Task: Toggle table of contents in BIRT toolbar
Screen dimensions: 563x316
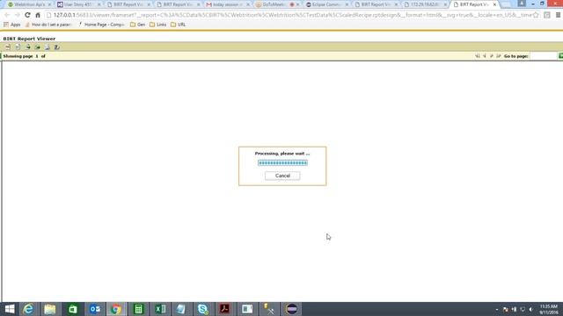Action: 8,47
